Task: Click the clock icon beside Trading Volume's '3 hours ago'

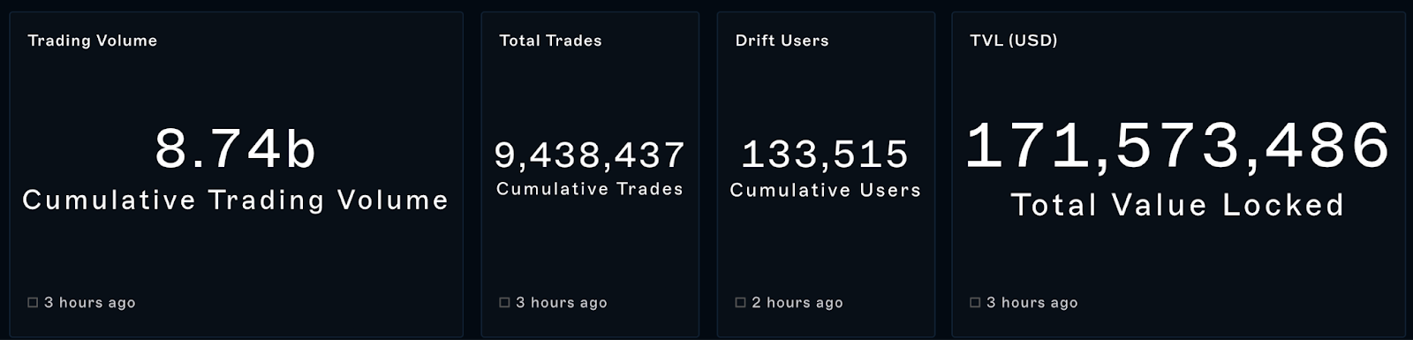Action: tap(33, 303)
